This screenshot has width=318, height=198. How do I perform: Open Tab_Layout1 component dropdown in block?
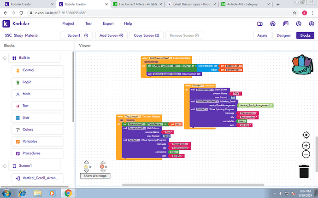click(x=133, y=117)
